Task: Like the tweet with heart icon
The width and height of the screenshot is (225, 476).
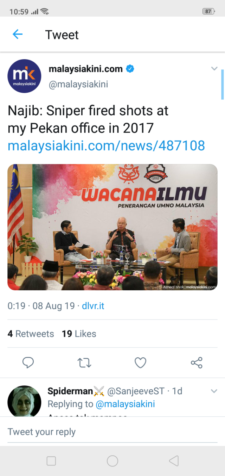Action: [141, 363]
